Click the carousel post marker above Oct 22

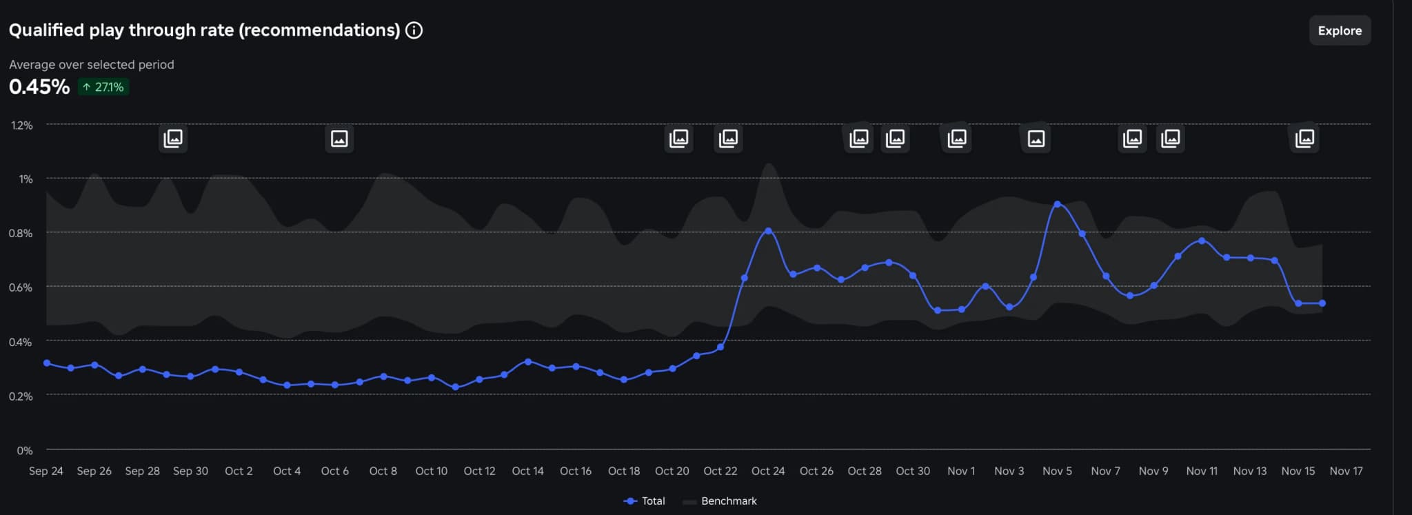pyautogui.click(x=728, y=139)
